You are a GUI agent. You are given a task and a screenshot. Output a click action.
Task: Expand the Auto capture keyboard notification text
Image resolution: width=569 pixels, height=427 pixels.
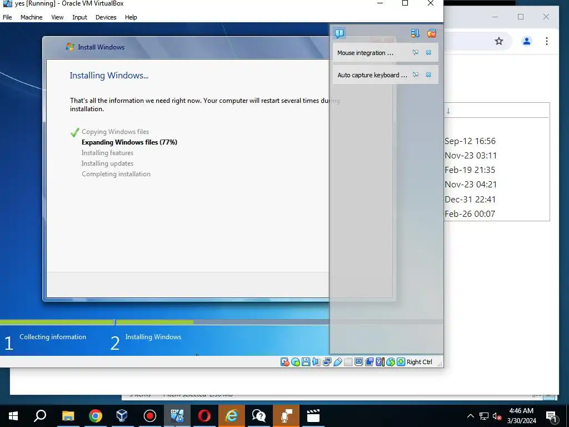(x=372, y=75)
